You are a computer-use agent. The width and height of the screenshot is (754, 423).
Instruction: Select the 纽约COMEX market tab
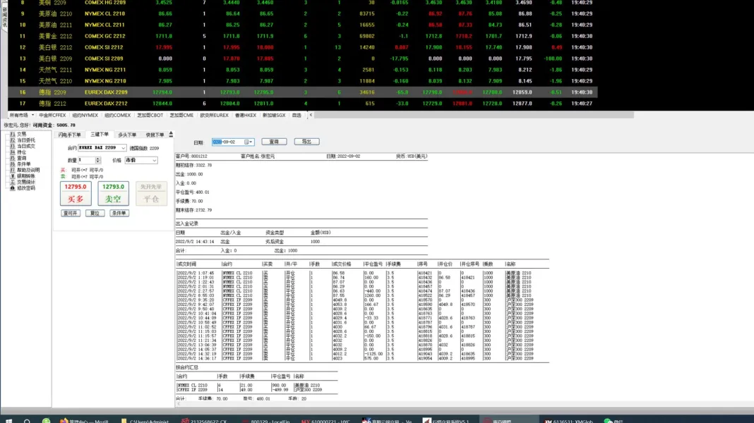(117, 115)
